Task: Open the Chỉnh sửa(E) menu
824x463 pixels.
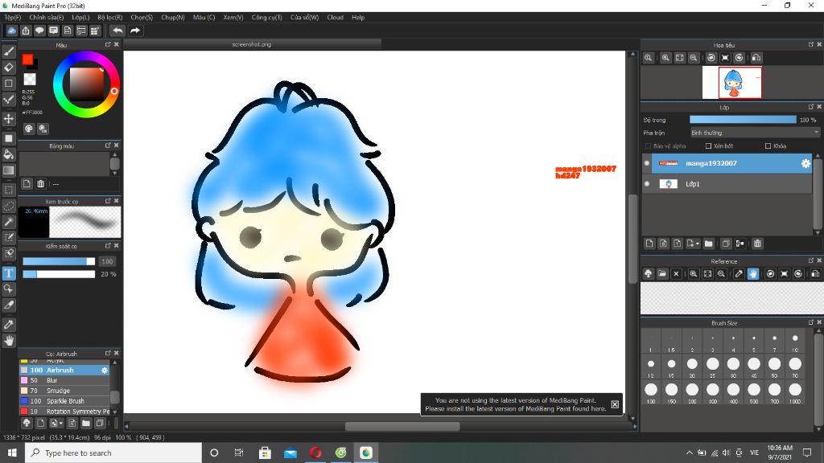Action: pyautogui.click(x=46, y=18)
